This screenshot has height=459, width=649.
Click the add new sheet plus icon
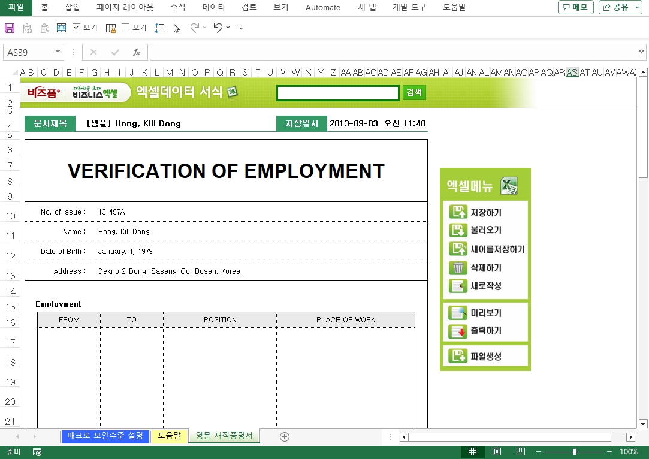pyautogui.click(x=285, y=436)
